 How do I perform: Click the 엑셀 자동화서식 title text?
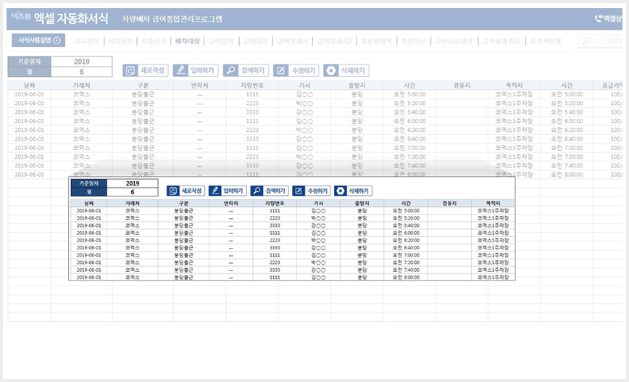[71, 18]
